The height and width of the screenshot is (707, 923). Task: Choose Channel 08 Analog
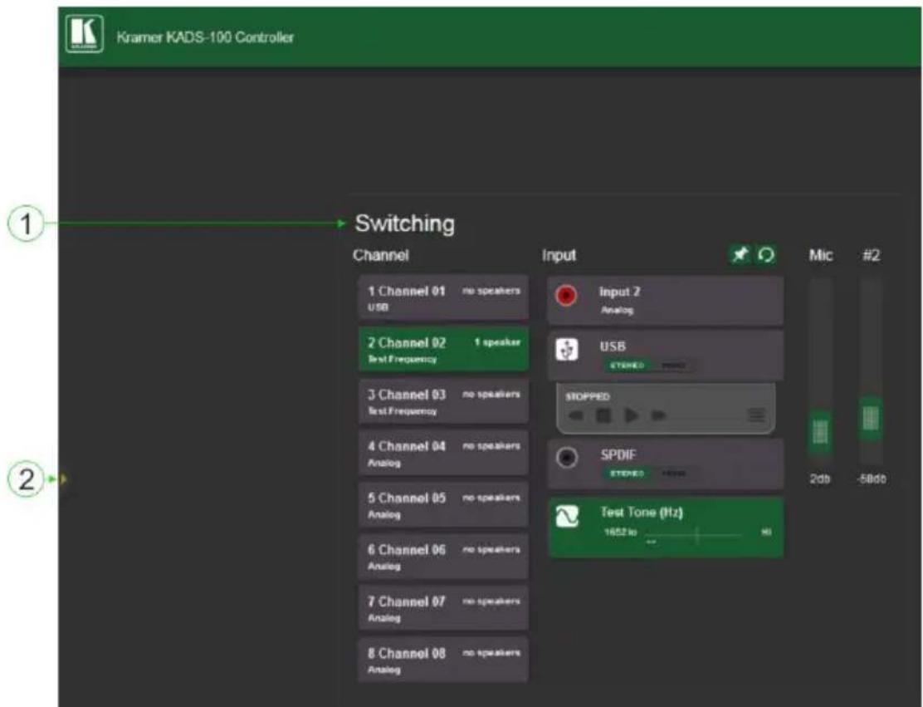[443, 660]
